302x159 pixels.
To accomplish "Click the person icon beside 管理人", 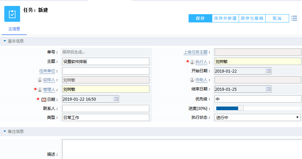I will [x=40, y=89].
